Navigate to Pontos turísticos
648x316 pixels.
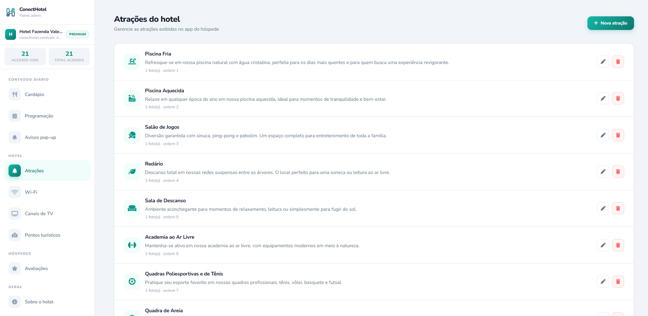47,235
